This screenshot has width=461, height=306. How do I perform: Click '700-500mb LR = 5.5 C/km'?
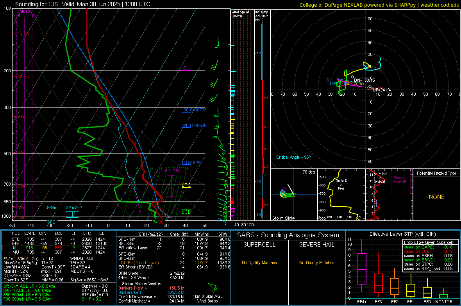tap(27, 299)
